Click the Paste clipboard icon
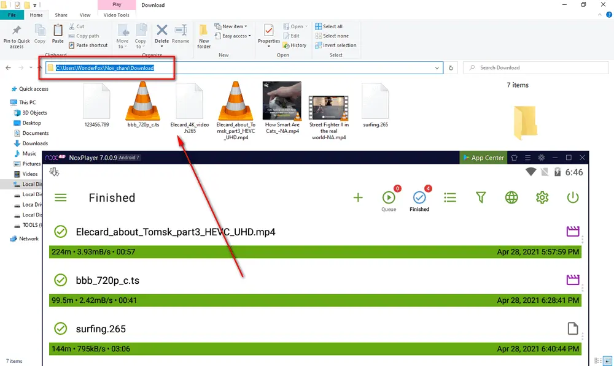Viewport: 614px width, 366px height. pos(58,30)
